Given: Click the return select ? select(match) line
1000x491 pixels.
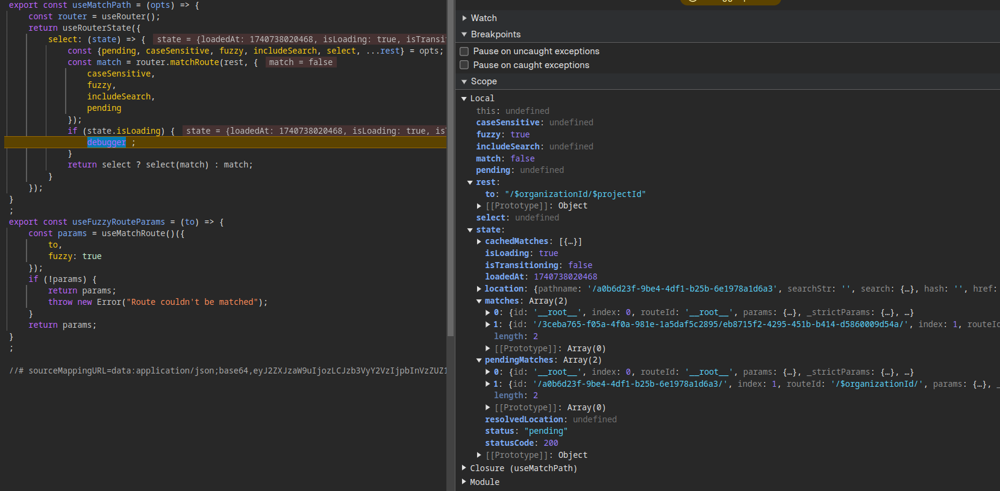Looking at the screenshot, I should click(160, 165).
